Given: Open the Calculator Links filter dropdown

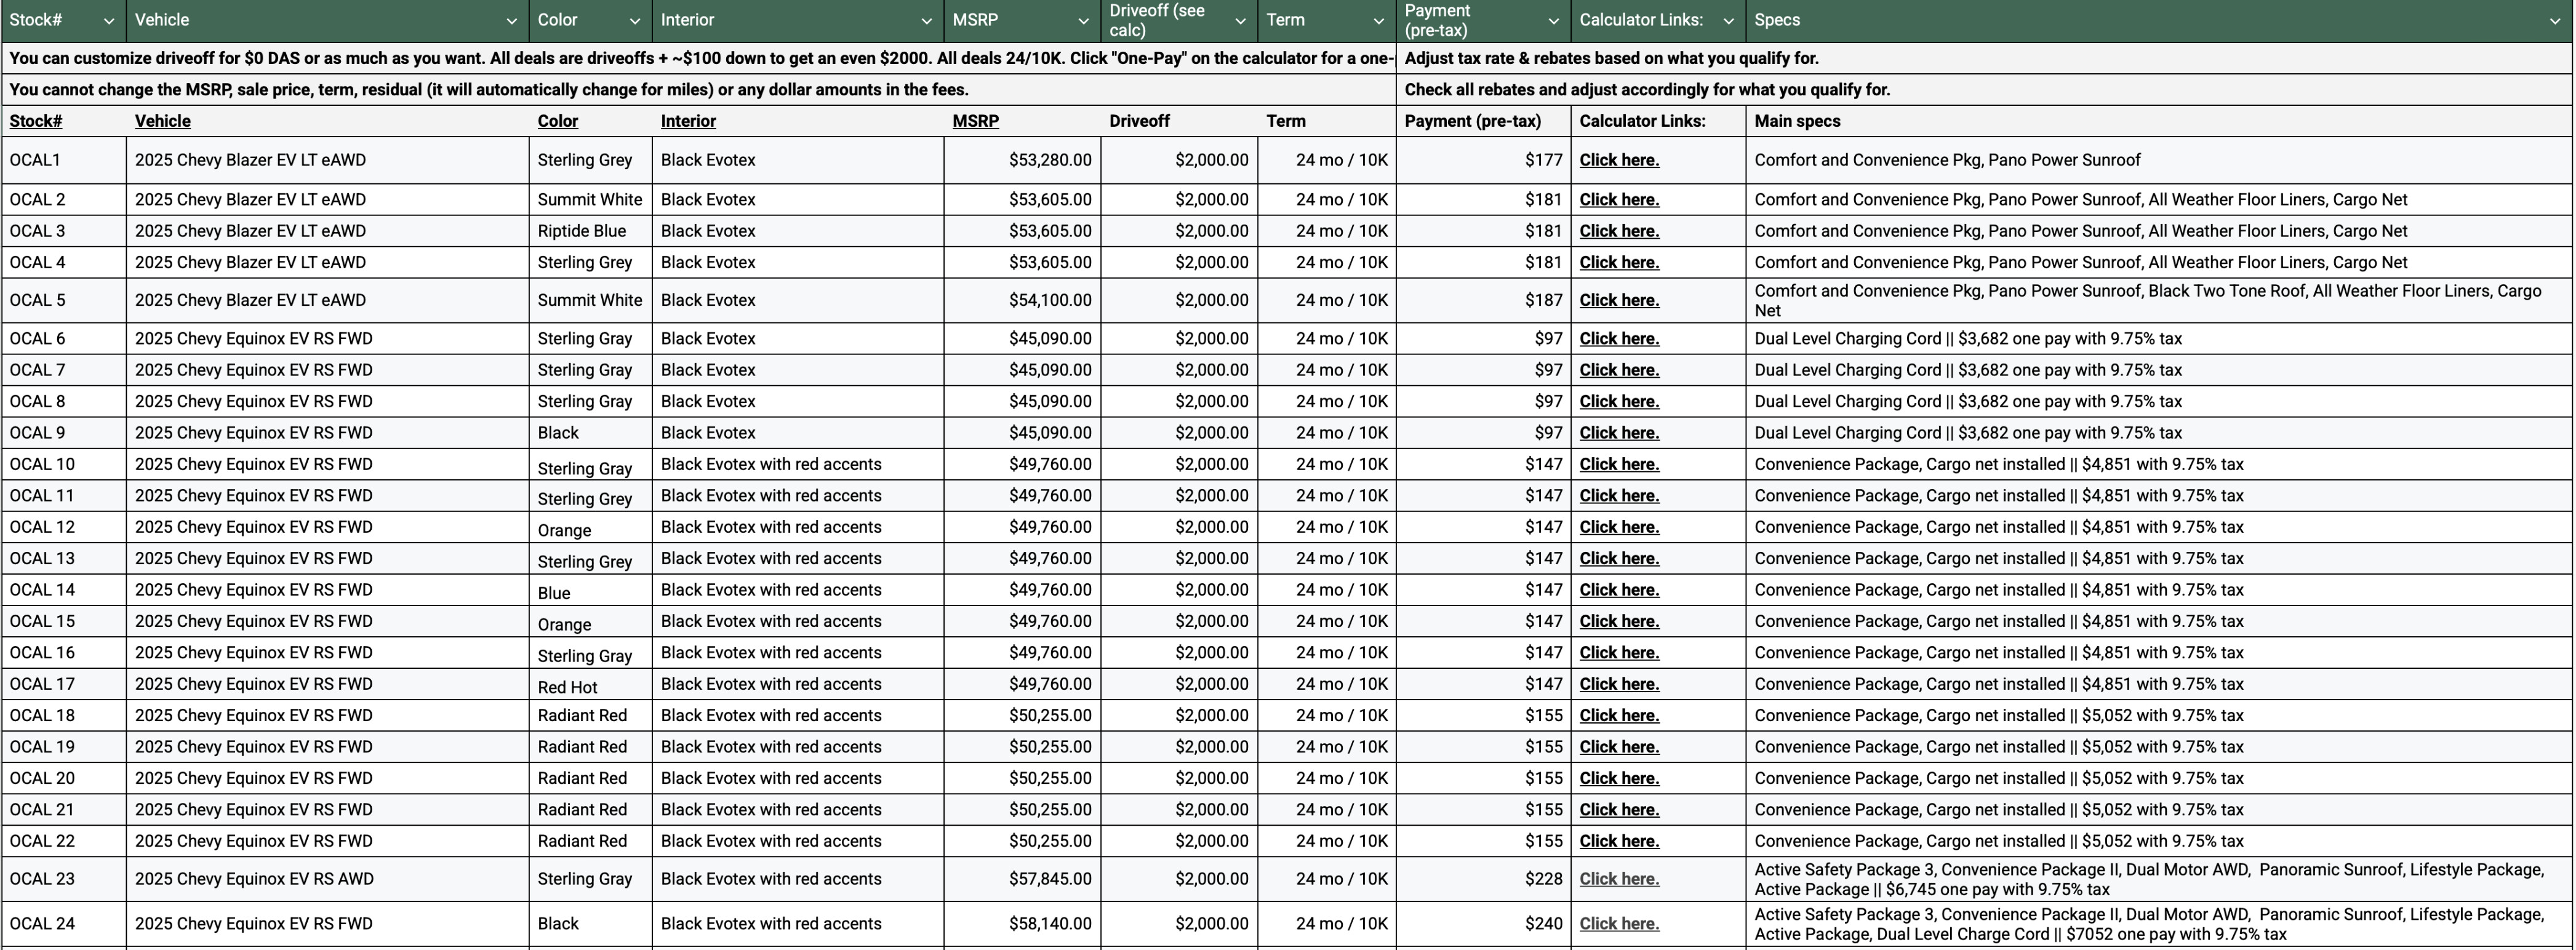Looking at the screenshot, I should 1728,21.
